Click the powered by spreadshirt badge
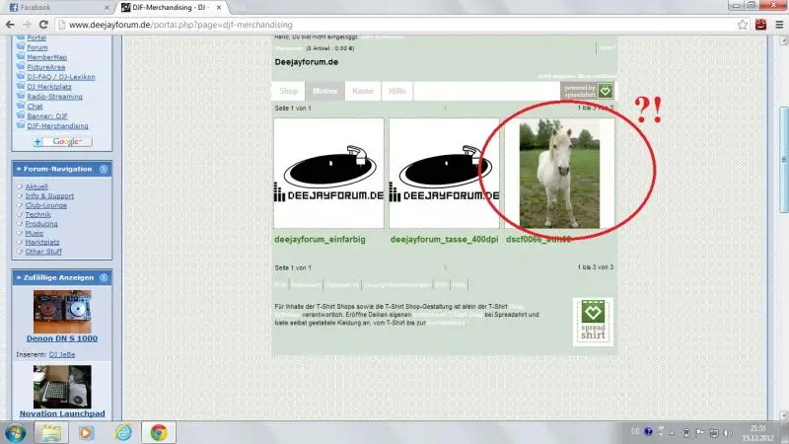Image resolution: width=789 pixels, height=444 pixels. (x=587, y=91)
